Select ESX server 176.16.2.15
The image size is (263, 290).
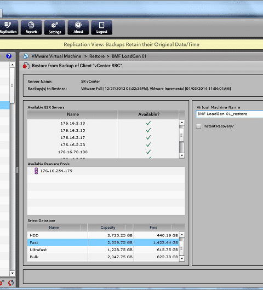click(73, 130)
